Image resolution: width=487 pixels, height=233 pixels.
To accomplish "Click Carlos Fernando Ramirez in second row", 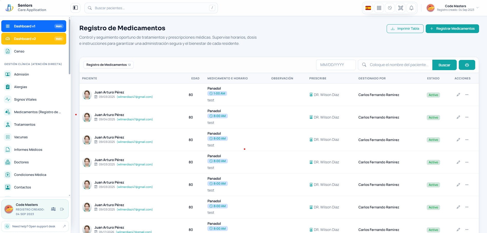I will (x=379, y=117).
